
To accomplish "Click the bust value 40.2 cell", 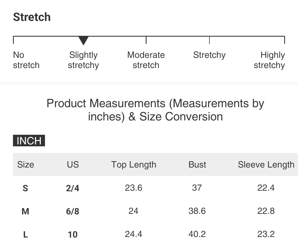I will tap(197, 234).
